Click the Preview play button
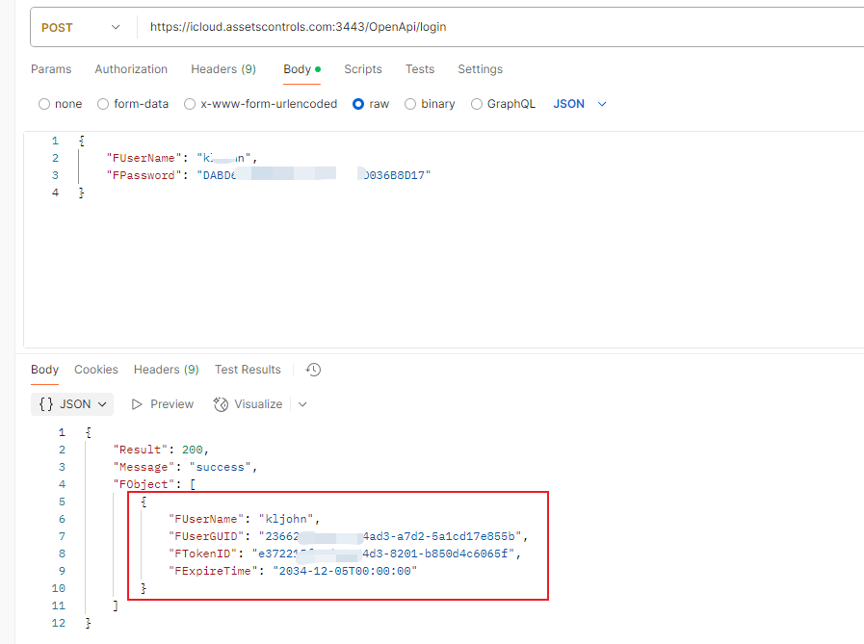 [163, 404]
